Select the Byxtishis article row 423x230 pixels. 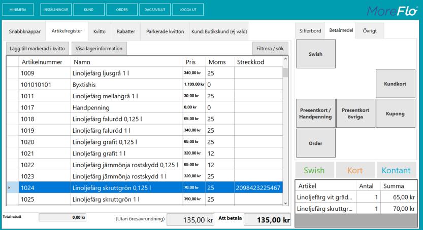click(145, 85)
